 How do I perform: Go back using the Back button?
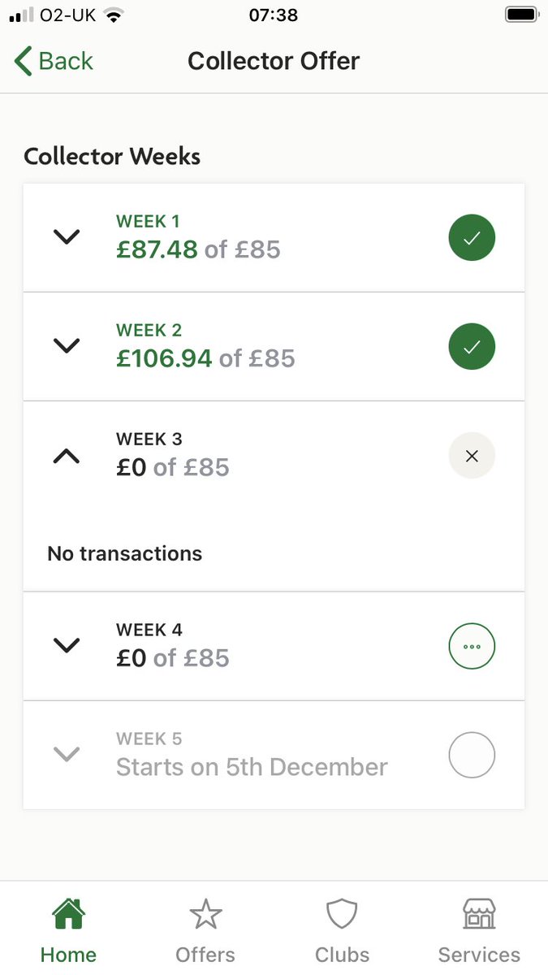[x=54, y=61]
